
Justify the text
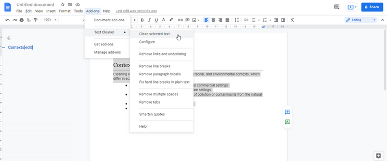(x=227, y=20)
